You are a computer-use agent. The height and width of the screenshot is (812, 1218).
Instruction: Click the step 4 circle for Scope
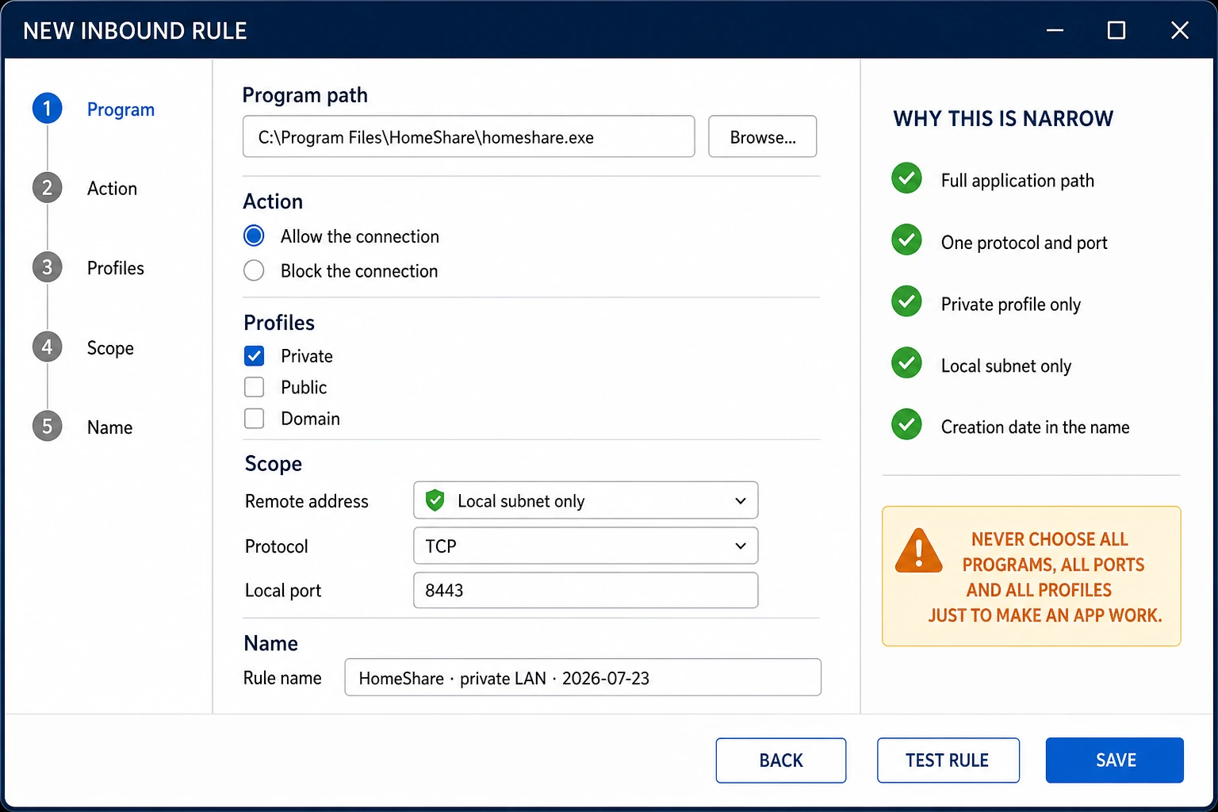click(x=47, y=347)
